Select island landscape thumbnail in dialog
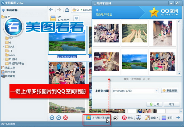Image resolution: width=184 pixels, height=127 pixels. click(x=135, y=62)
